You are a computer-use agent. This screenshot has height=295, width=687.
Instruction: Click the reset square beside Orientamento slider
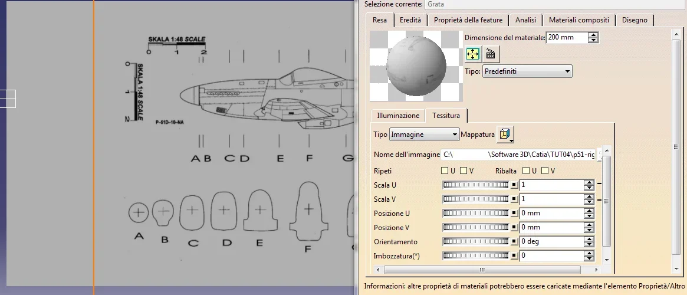514,242
